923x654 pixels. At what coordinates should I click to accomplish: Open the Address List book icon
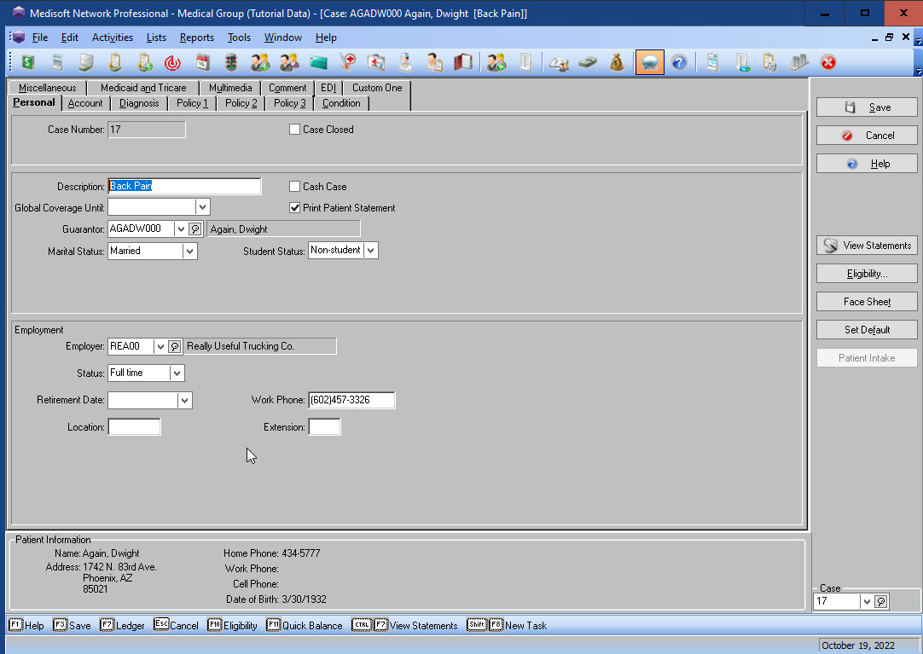(463, 62)
